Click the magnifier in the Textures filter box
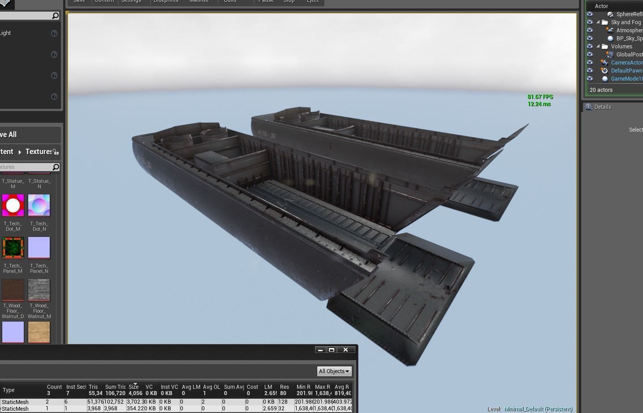Screen dimensions: 643x413 pyautogui.click(x=56, y=167)
